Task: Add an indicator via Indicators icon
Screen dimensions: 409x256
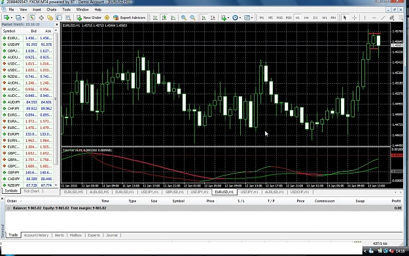Action: coord(223,18)
